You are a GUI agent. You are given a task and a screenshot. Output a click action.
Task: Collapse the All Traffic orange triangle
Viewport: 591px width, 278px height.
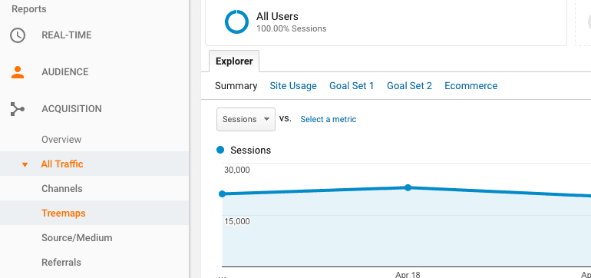(25, 164)
